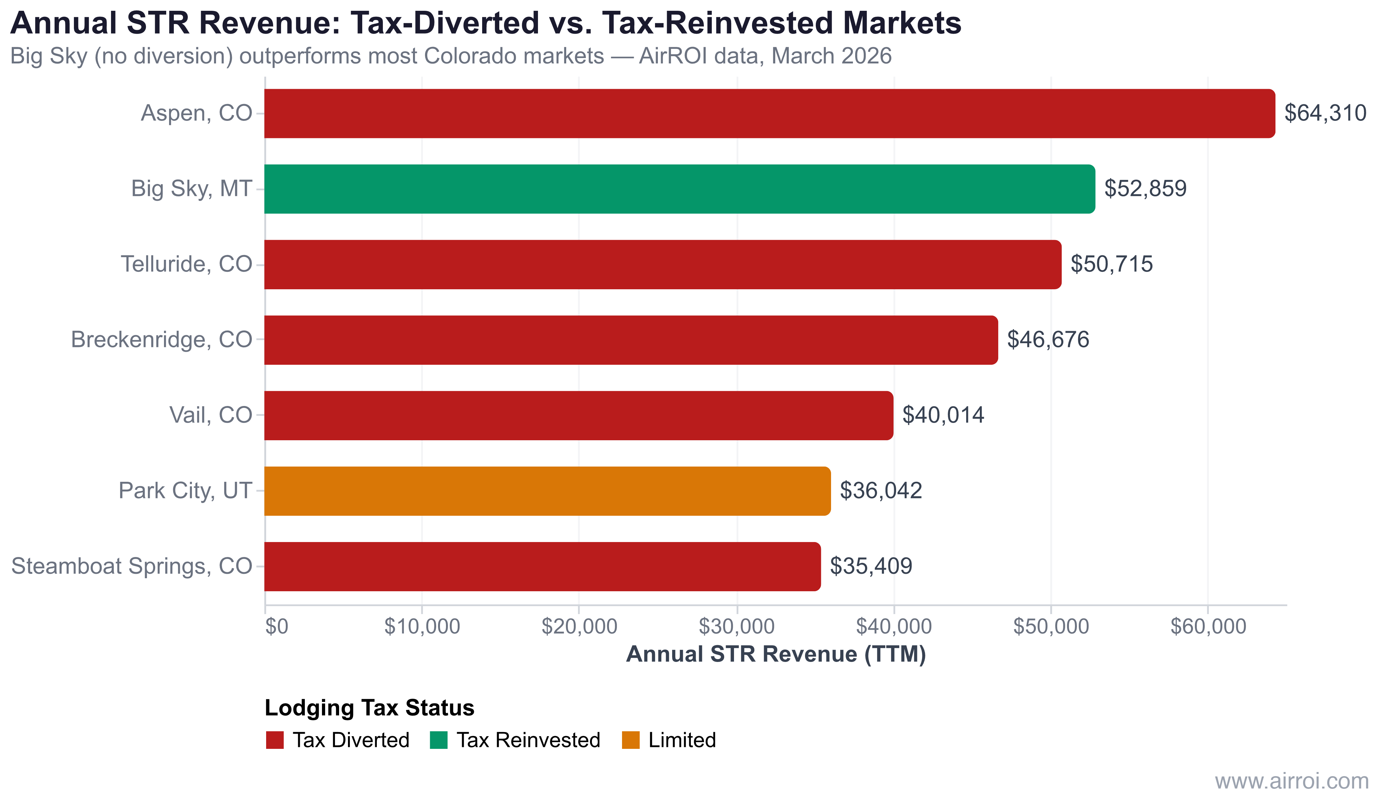Viewport: 1376px width, 805px height.
Task: Click the $52,859 value label
Action: (1145, 188)
